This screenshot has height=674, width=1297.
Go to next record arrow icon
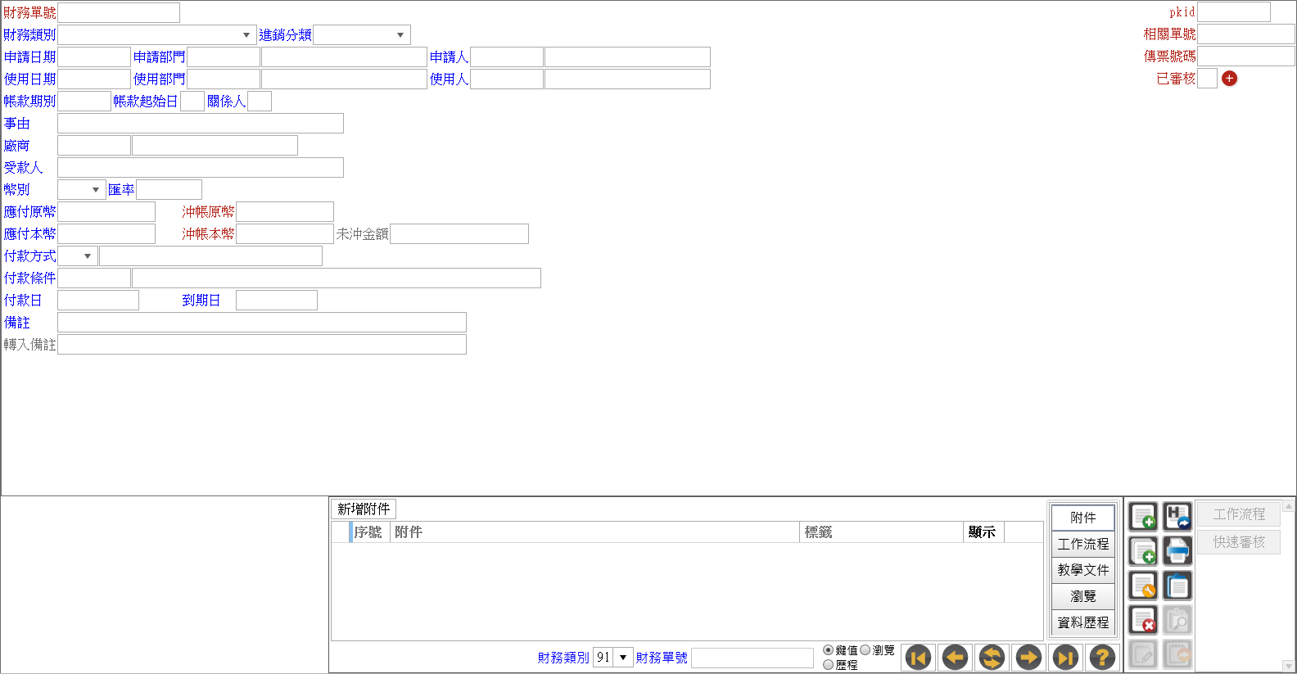point(1028,657)
